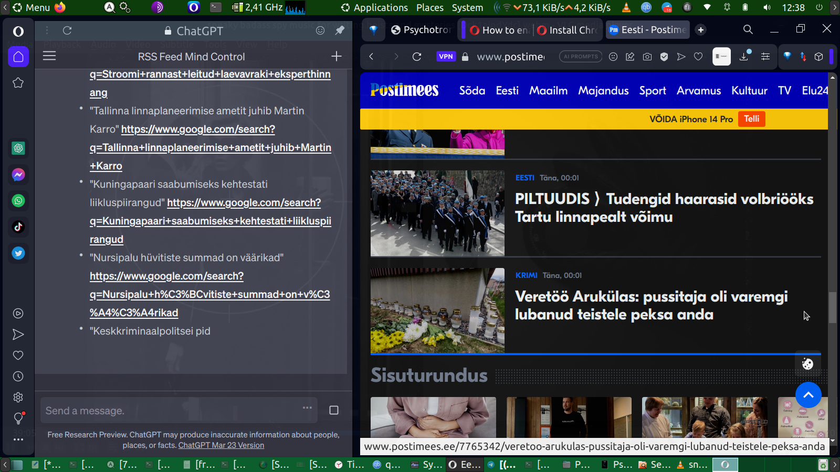Go back in the browser
The image size is (840, 472).
[x=371, y=57]
